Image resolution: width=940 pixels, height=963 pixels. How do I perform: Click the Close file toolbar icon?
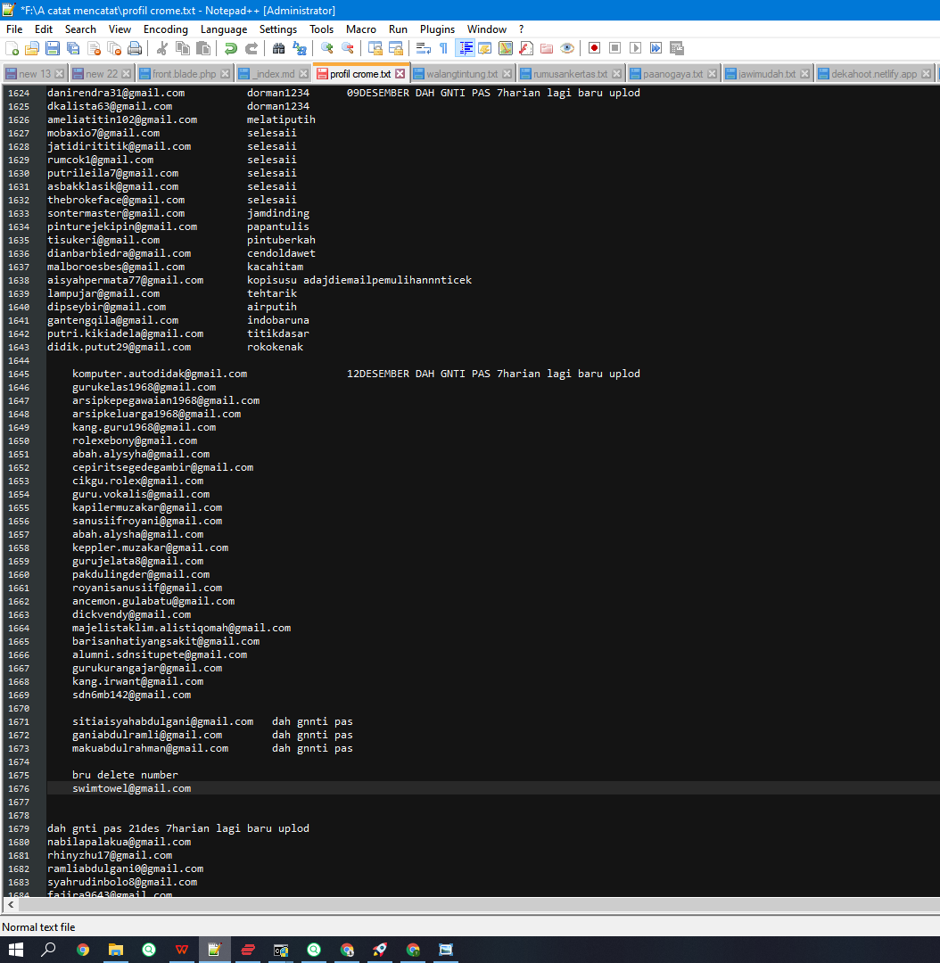click(94, 48)
